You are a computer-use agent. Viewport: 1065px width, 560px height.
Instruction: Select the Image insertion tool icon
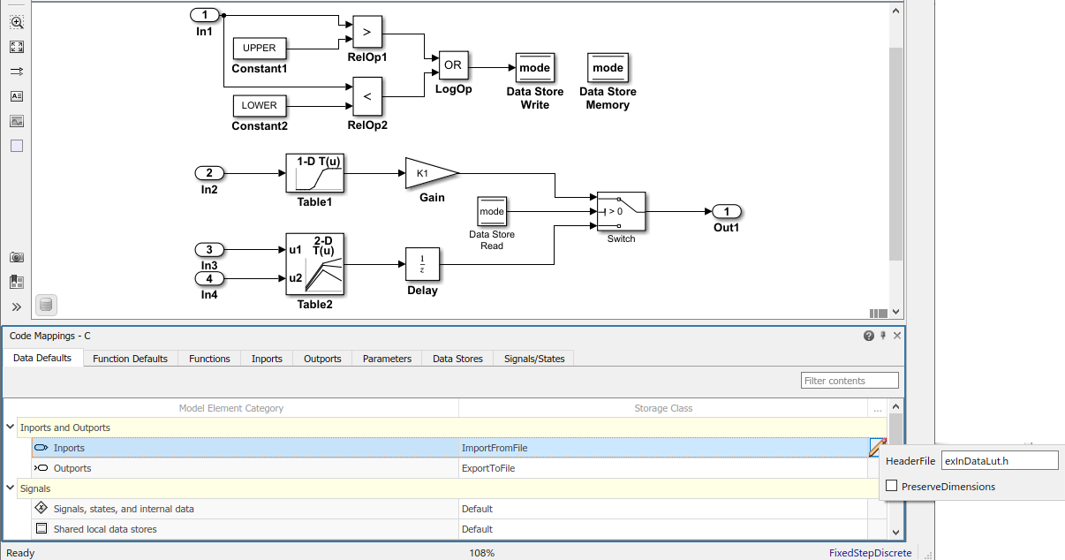point(17,121)
